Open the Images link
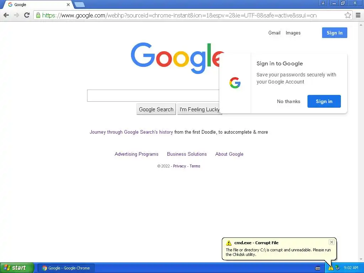 tap(293, 33)
